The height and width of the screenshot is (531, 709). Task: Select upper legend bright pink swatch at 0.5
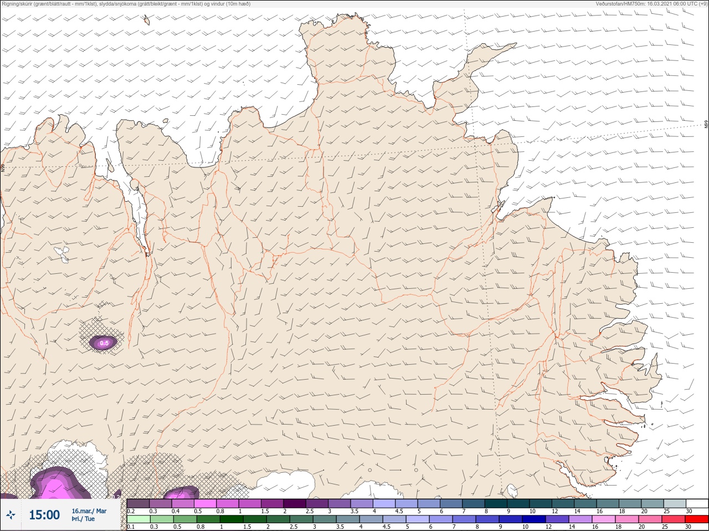click(205, 503)
